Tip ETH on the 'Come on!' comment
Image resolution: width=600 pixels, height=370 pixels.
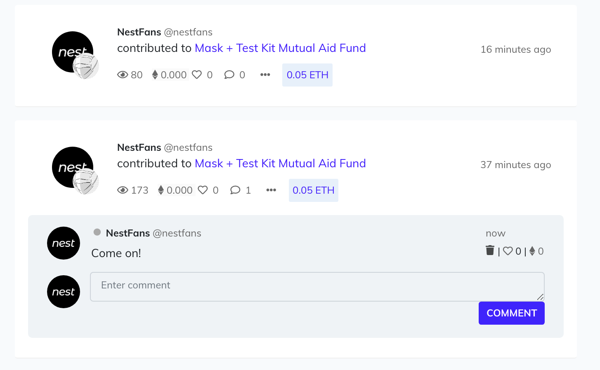point(532,251)
